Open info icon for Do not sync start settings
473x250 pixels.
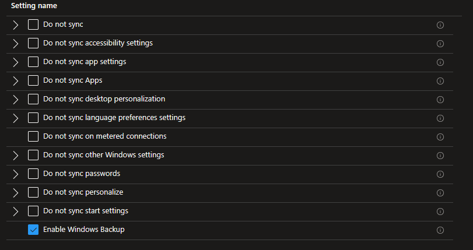coord(440,212)
